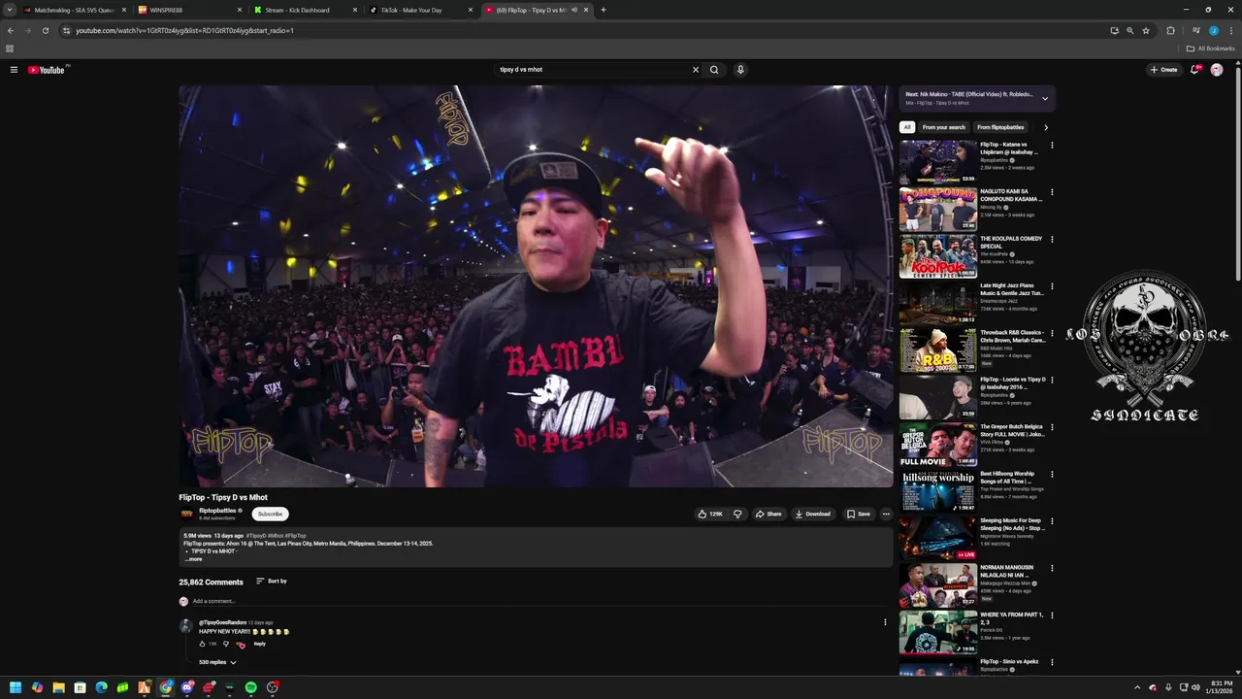Run the YouTube search magnifier button

(714, 70)
